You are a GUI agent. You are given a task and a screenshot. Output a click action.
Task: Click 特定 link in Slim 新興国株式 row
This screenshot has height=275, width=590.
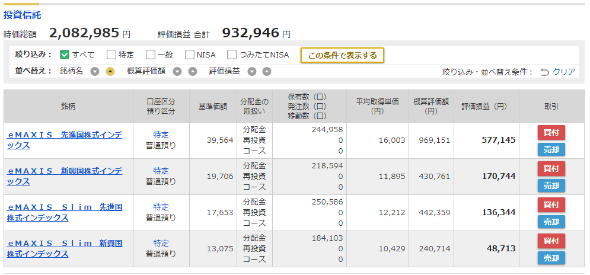[161, 243]
